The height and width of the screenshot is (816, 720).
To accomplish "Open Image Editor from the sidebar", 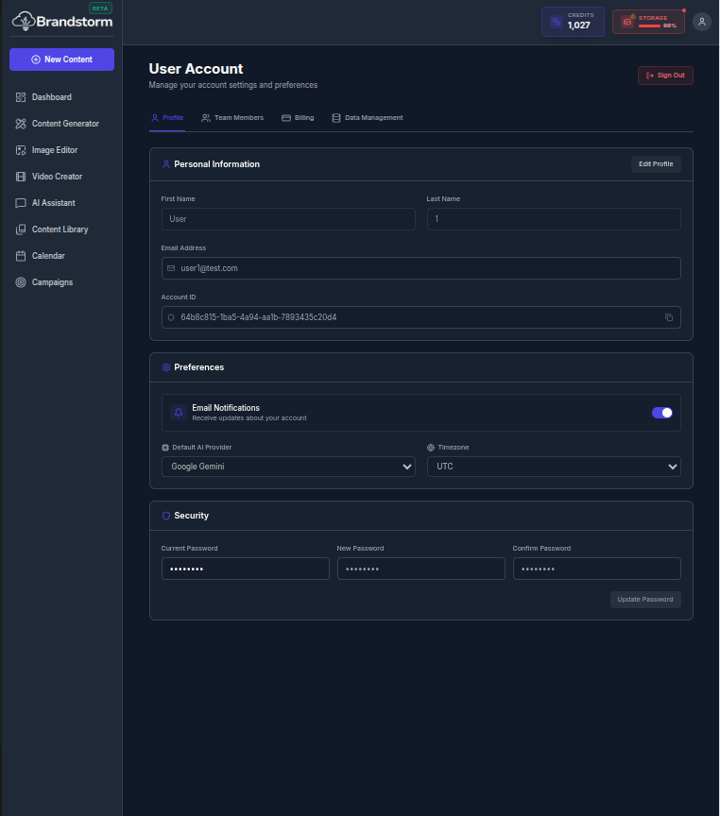I will [55, 150].
